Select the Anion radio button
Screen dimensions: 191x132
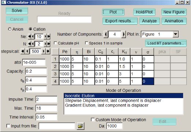point(10,29)
